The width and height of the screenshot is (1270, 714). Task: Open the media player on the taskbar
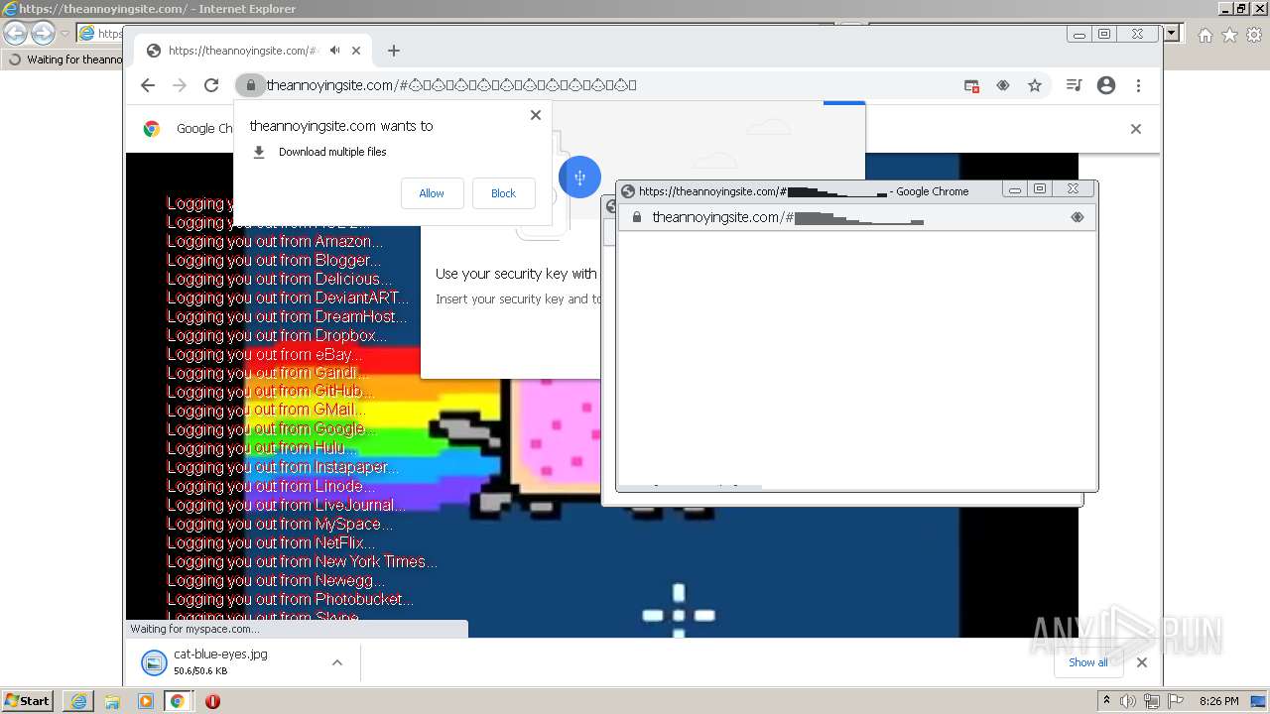[146, 701]
